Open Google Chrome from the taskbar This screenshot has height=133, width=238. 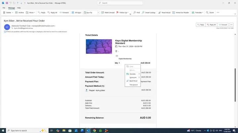click(x=94, y=131)
